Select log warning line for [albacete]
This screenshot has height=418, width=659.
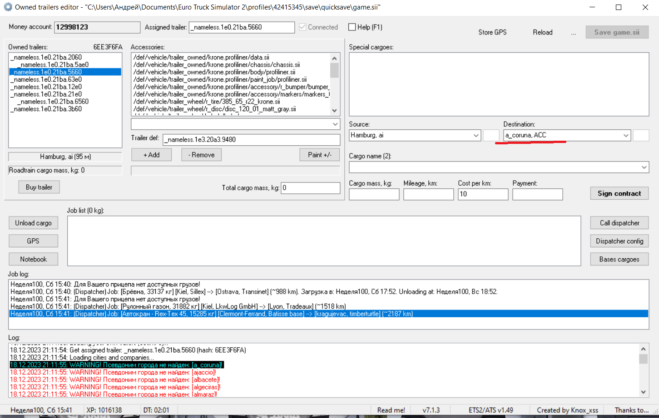coord(115,379)
